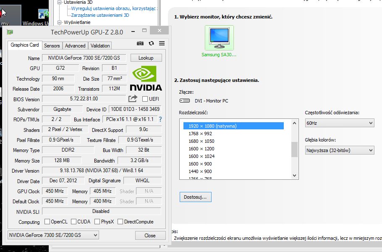Open the 60Hz refresh rate dropdown
Screen dimensions: 382x252
339,123
